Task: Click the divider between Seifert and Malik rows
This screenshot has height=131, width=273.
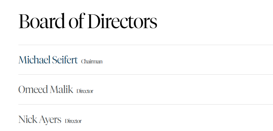Action: pos(146,75)
